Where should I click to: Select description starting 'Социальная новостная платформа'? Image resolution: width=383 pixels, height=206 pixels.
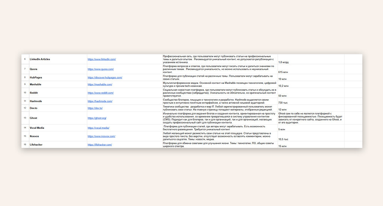click(x=220, y=93)
